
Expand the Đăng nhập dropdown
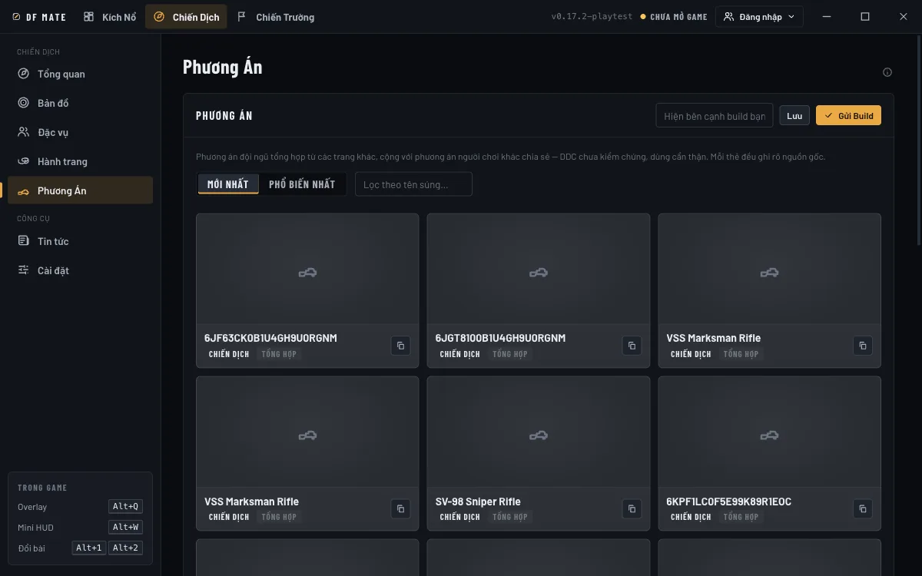[759, 17]
